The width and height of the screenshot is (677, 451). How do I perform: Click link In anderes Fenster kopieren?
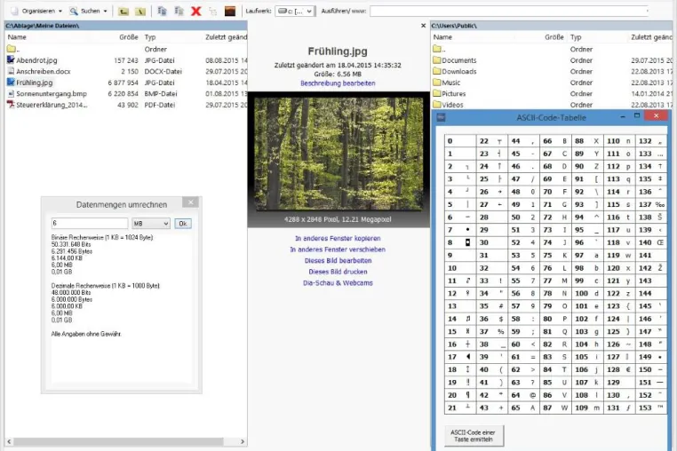click(x=338, y=238)
